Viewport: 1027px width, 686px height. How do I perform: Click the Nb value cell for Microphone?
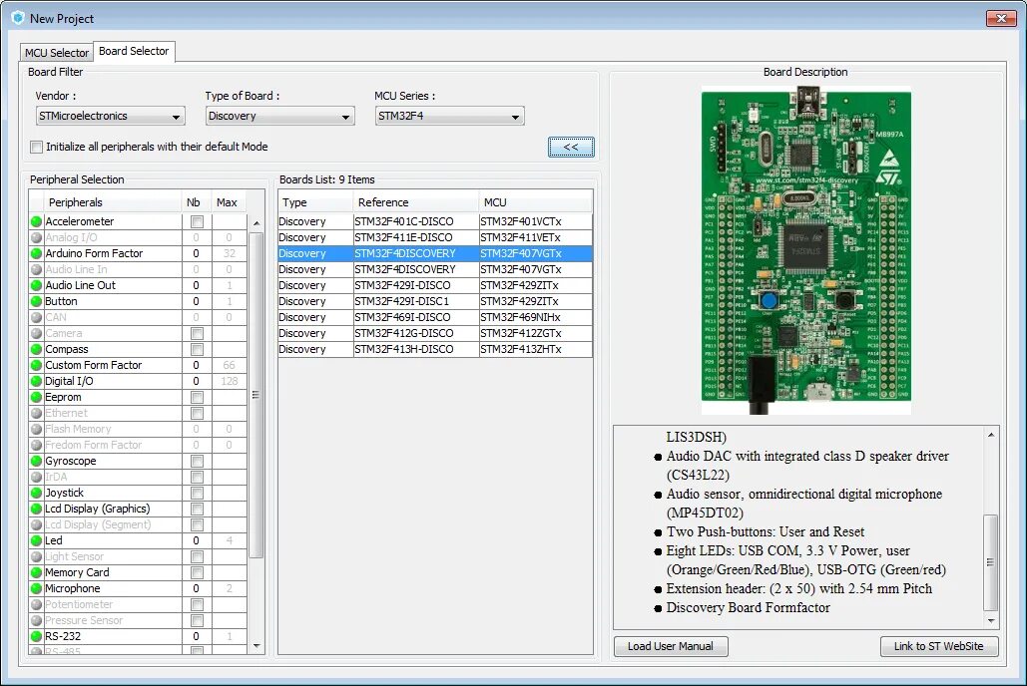click(x=197, y=588)
